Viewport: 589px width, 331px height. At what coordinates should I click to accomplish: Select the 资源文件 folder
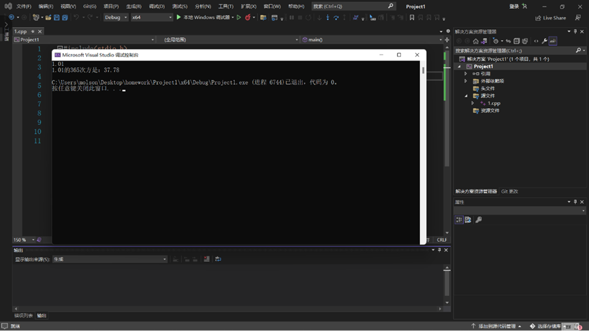(x=490, y=111)
